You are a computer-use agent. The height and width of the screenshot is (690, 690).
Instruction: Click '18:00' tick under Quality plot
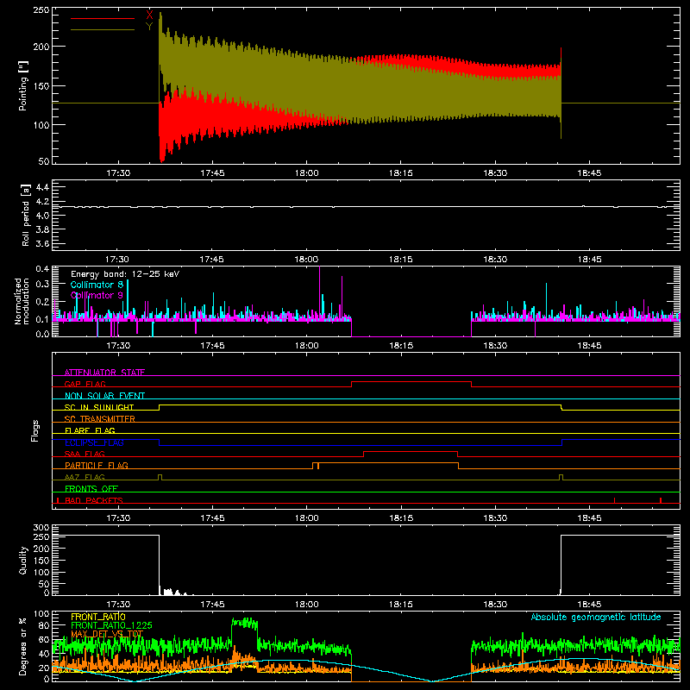(307, 605)
